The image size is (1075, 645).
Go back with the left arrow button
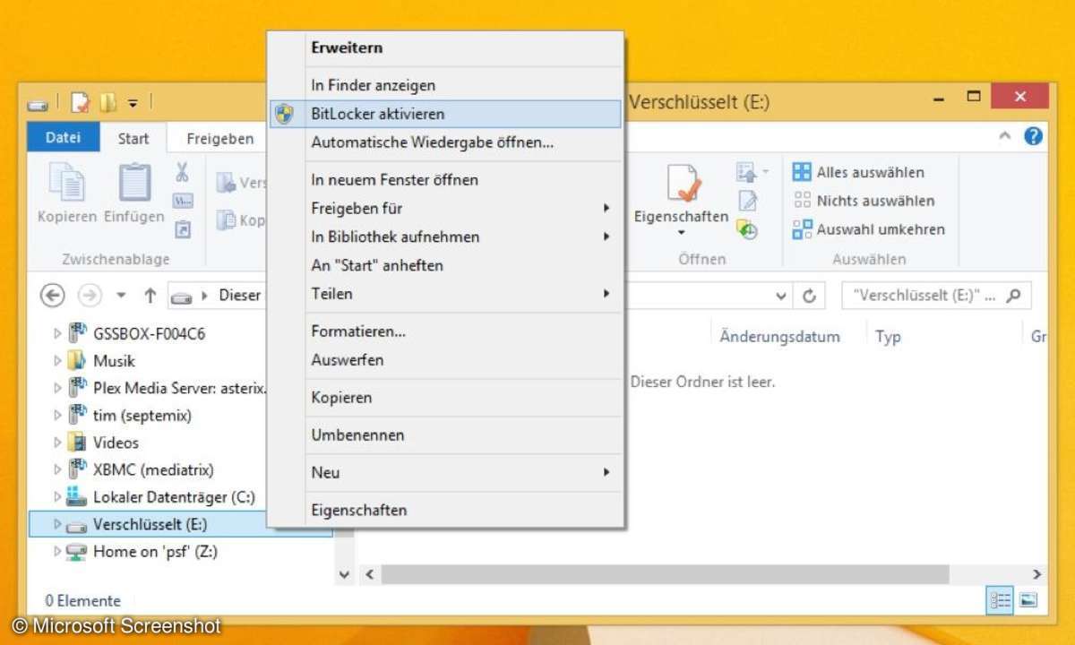(x=54, y=295)
